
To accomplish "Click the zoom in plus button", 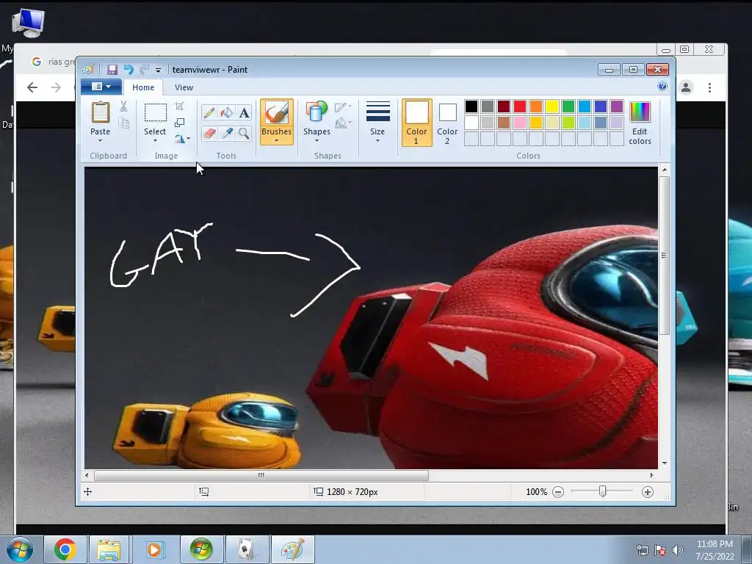I will [648, 492].
